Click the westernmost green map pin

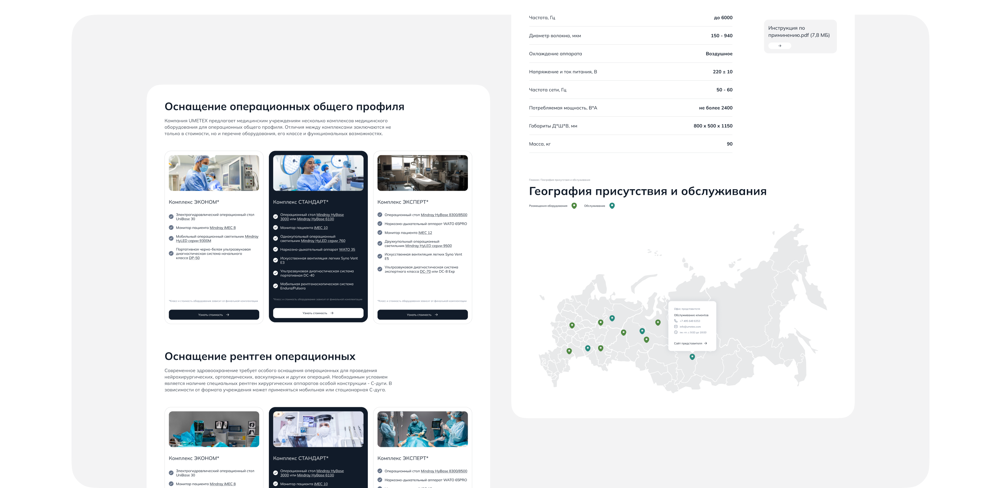(569, 351)
